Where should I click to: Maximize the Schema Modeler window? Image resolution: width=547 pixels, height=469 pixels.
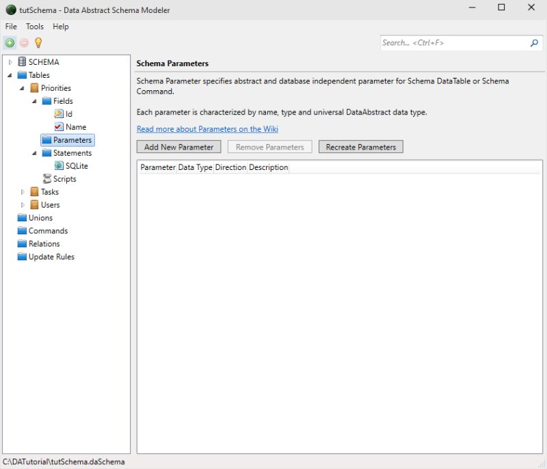(x=501, y=8)
